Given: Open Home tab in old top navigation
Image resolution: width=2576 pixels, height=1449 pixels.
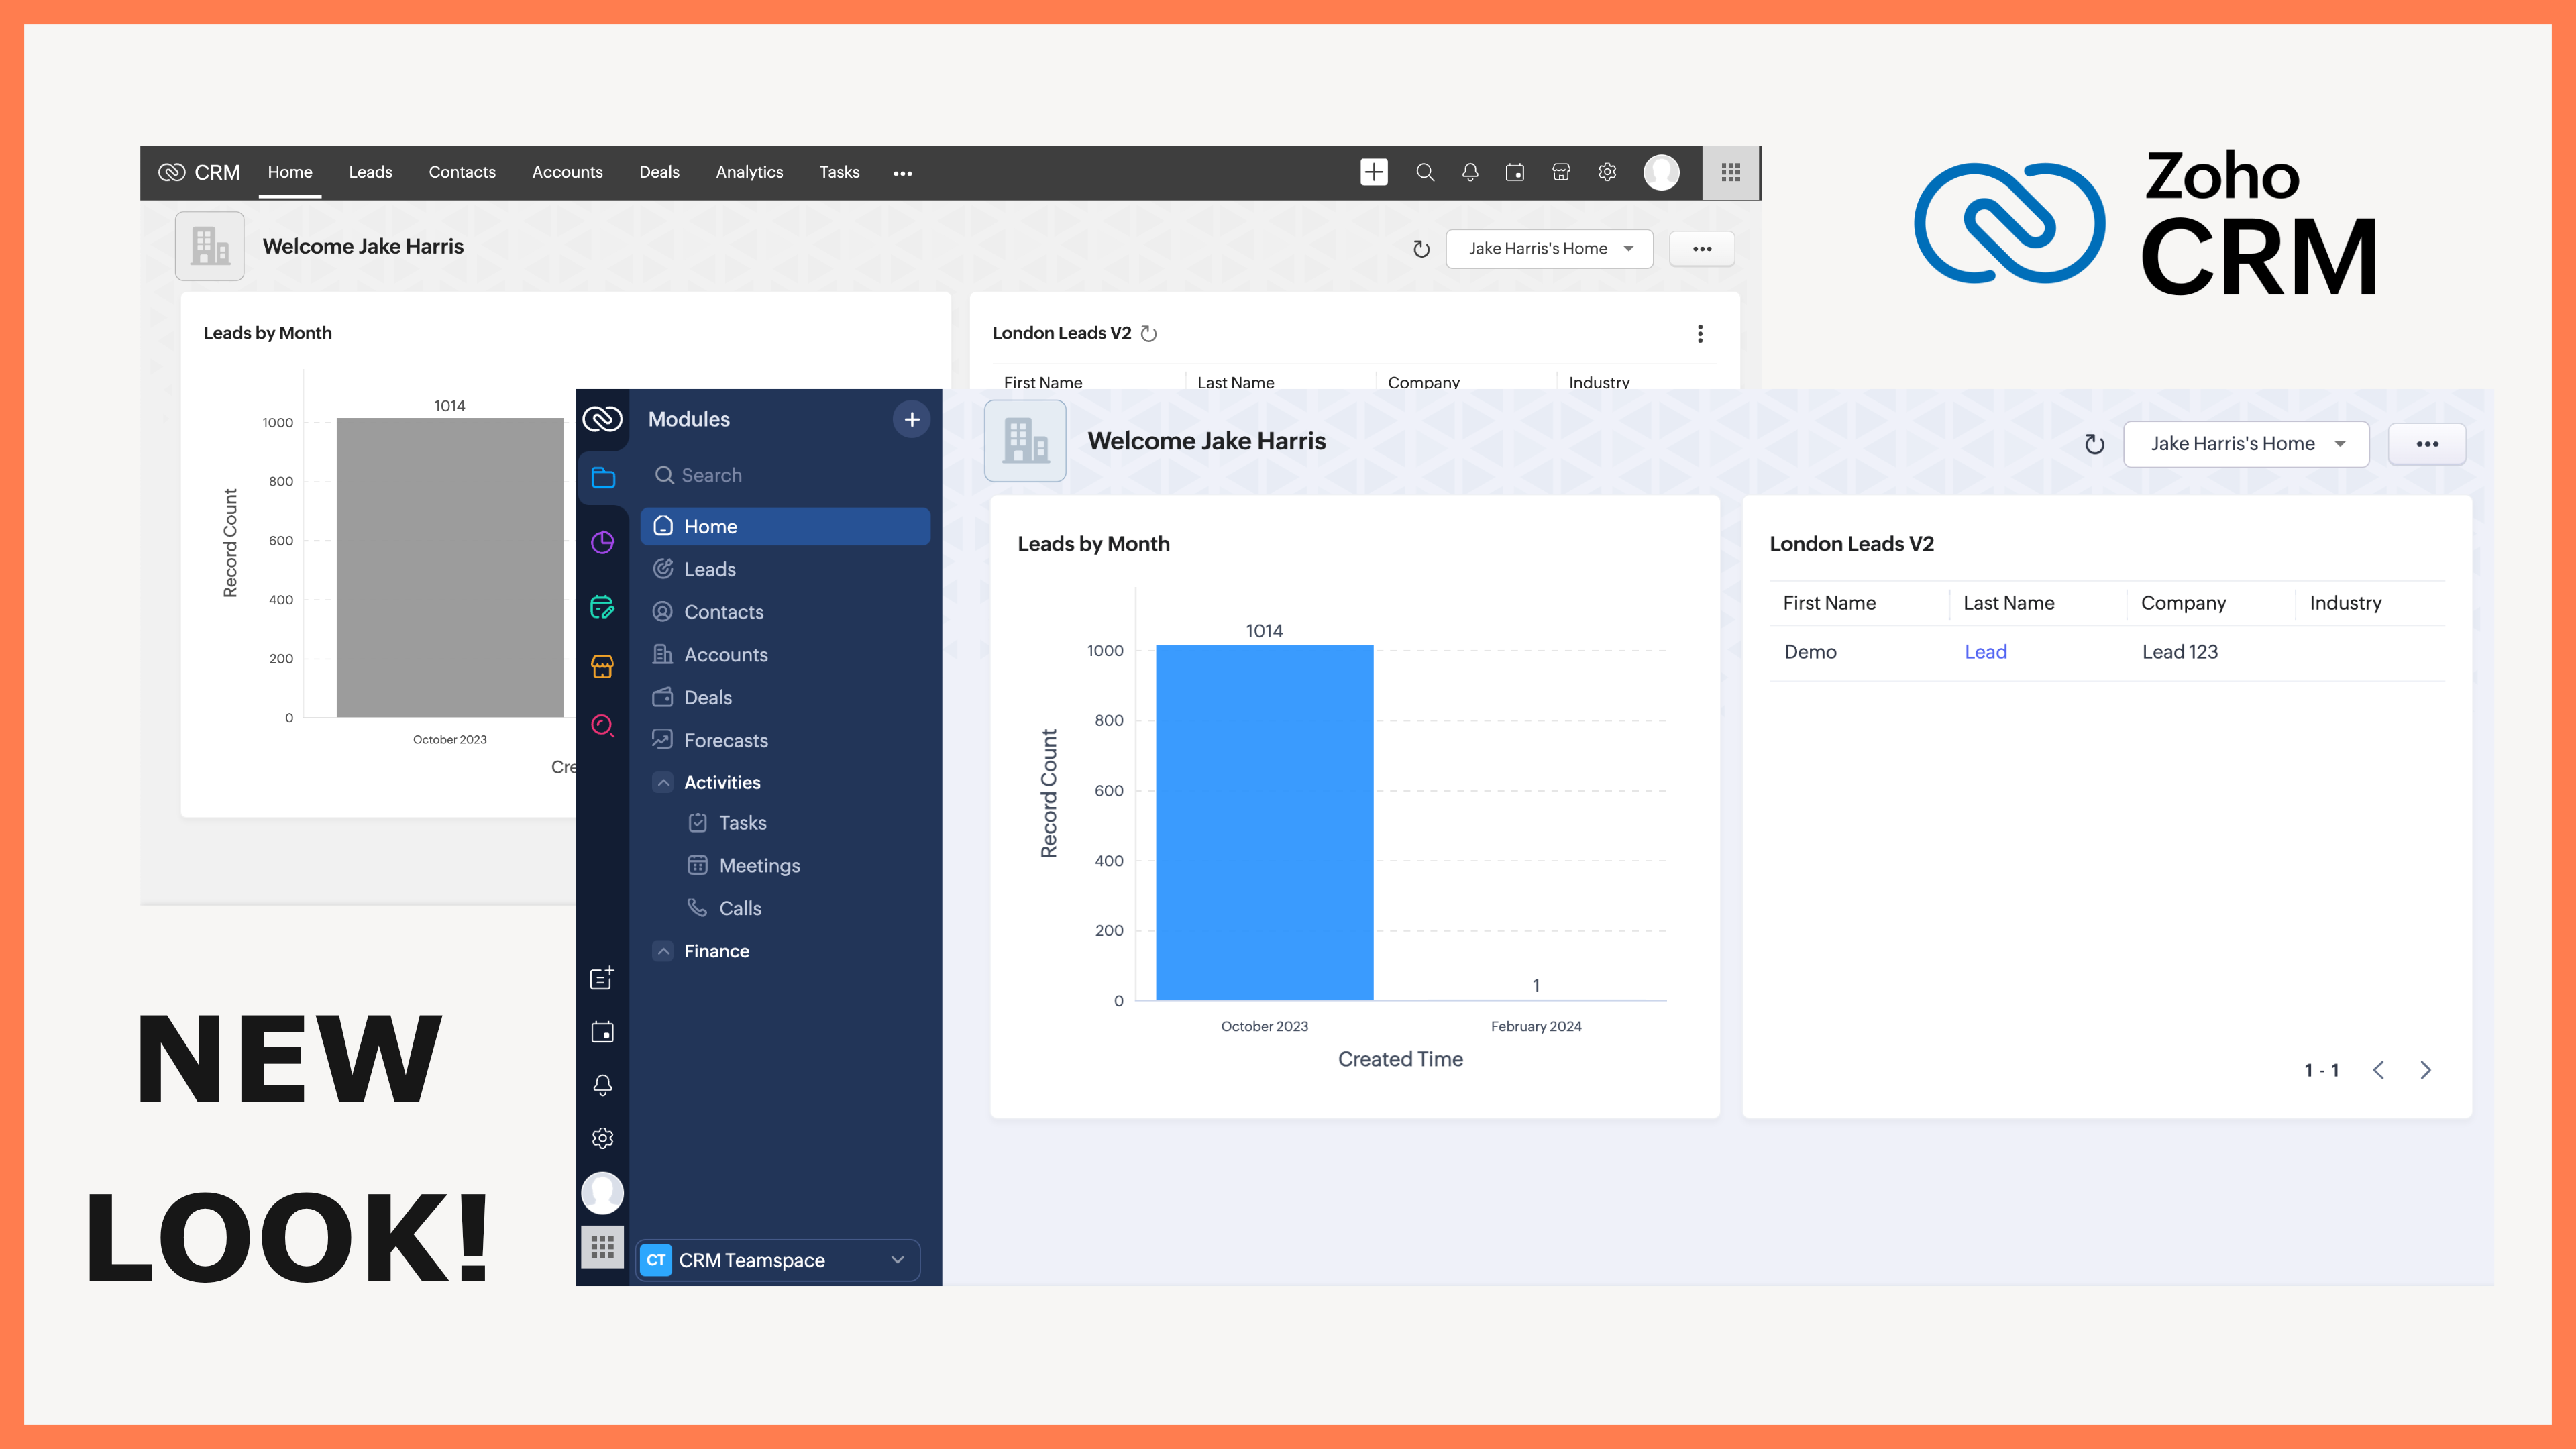Looking at the screenshot, I should pos(290,172).
